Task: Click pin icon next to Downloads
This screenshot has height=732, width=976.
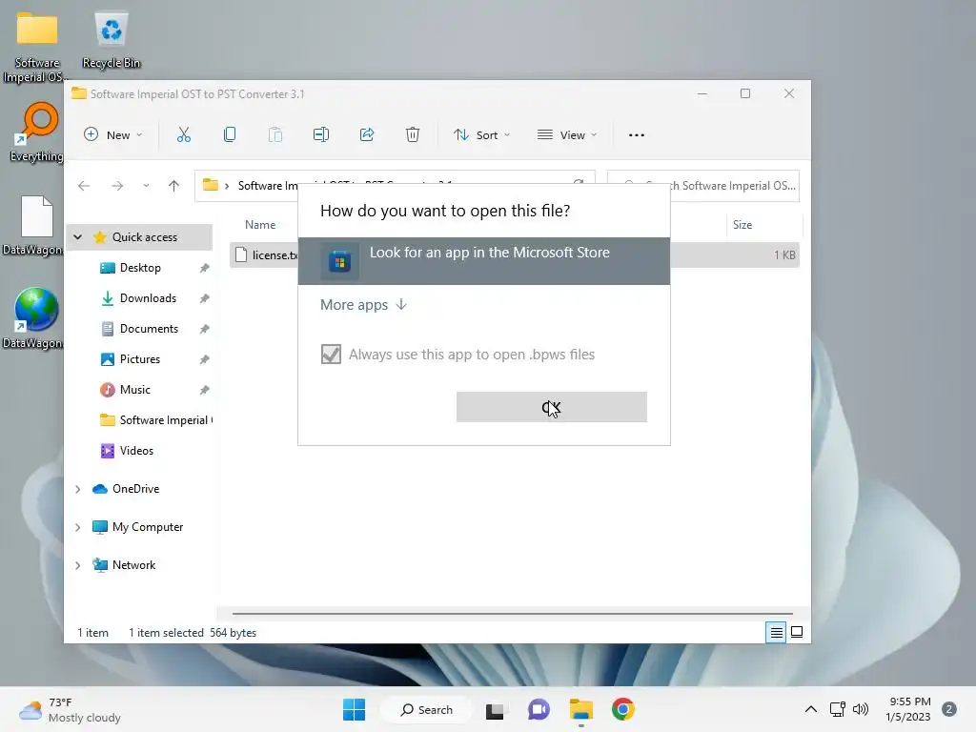Action: coord(204,298)
